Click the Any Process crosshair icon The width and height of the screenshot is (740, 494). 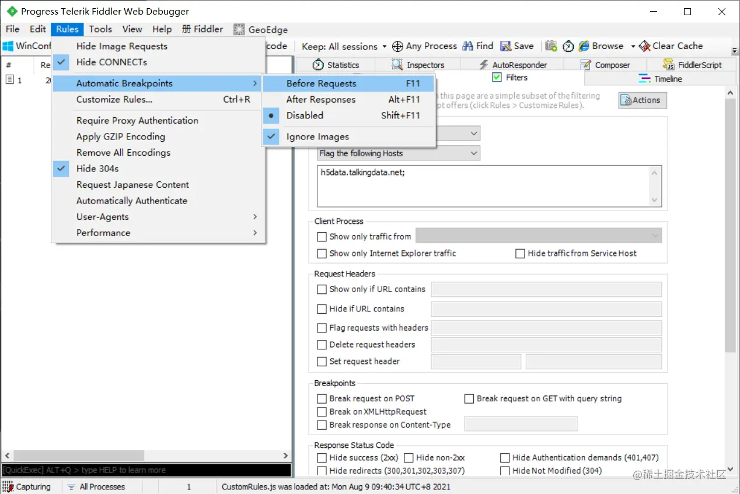click(397, 46)
